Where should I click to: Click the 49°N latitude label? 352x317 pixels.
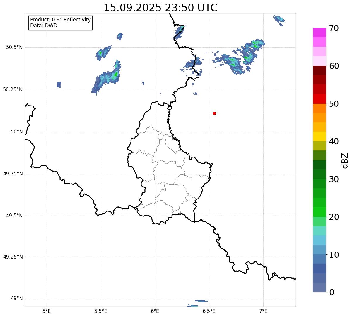[17, 299]
